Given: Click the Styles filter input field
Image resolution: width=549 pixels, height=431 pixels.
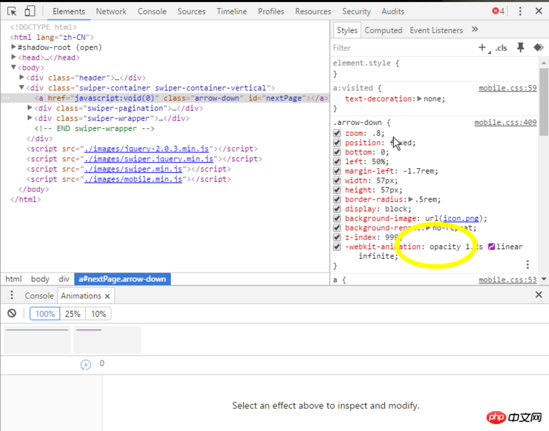Looking at the screenshot, I should (403, 47).
